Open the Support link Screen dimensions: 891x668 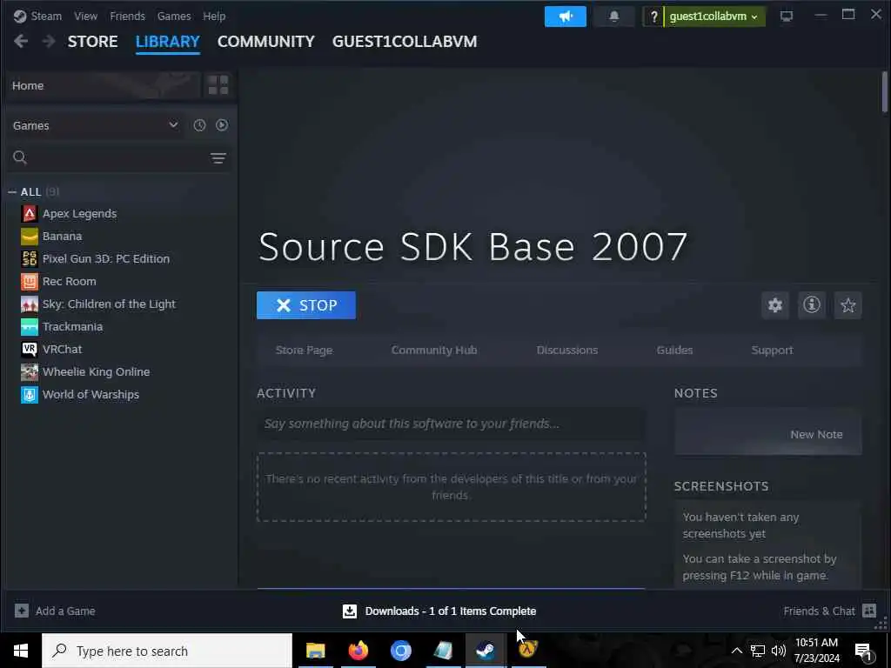coord(772,350)
